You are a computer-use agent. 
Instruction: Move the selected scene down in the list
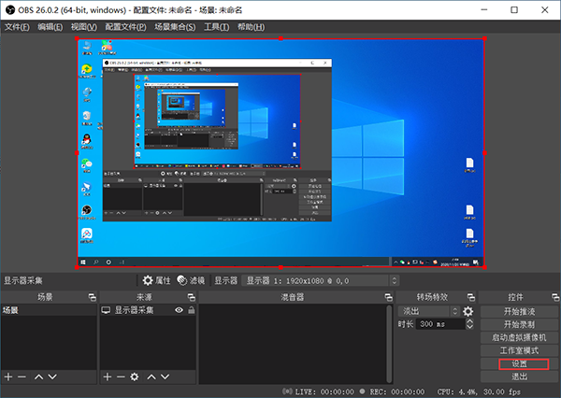click(54, 377)
